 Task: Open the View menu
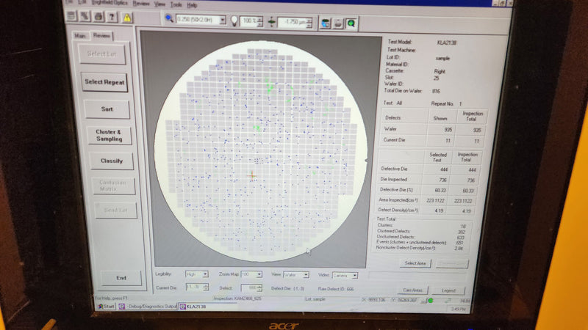tap(159, 4)
